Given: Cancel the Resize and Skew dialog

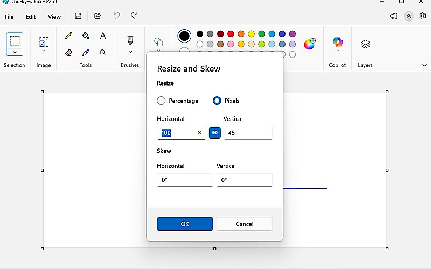Looking at the screenshot, I should click(x=245, y=224).
